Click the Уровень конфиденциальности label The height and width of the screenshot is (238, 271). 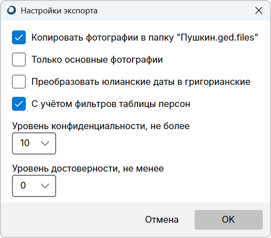click(101, 126)
